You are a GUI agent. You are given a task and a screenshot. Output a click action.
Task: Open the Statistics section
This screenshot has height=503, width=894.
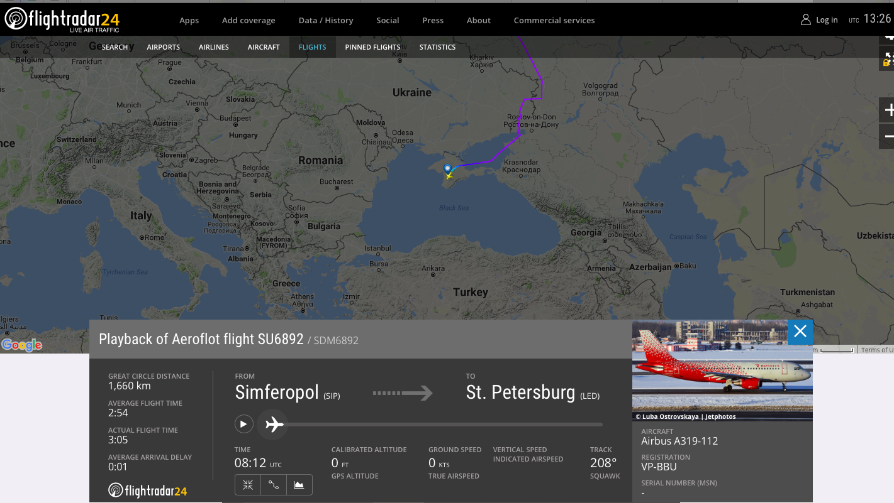tap(437, 47)
